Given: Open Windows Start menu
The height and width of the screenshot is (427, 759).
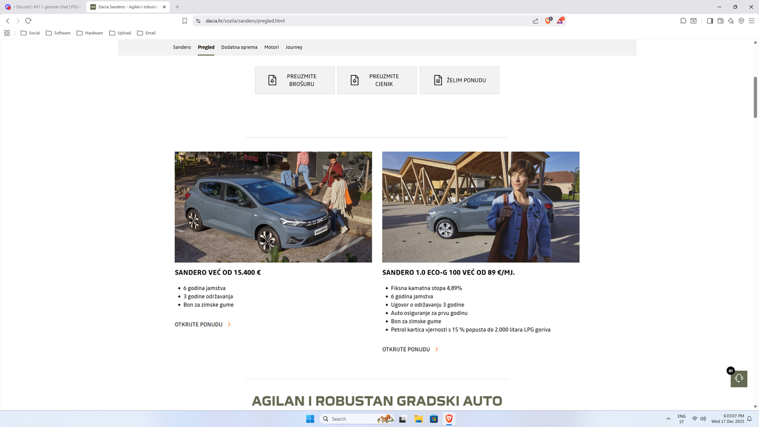Looking at the screenshot, I should tap(310, 419).
